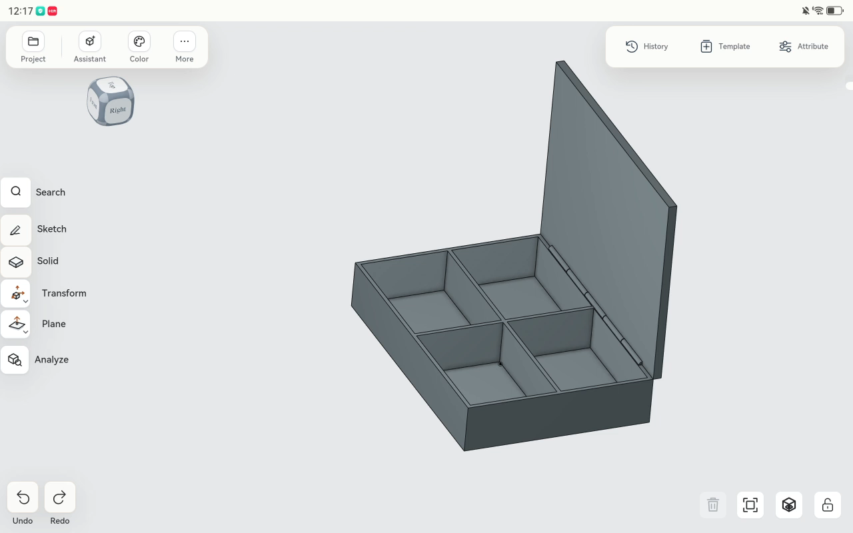Open the Plane tool

(16, 324)
